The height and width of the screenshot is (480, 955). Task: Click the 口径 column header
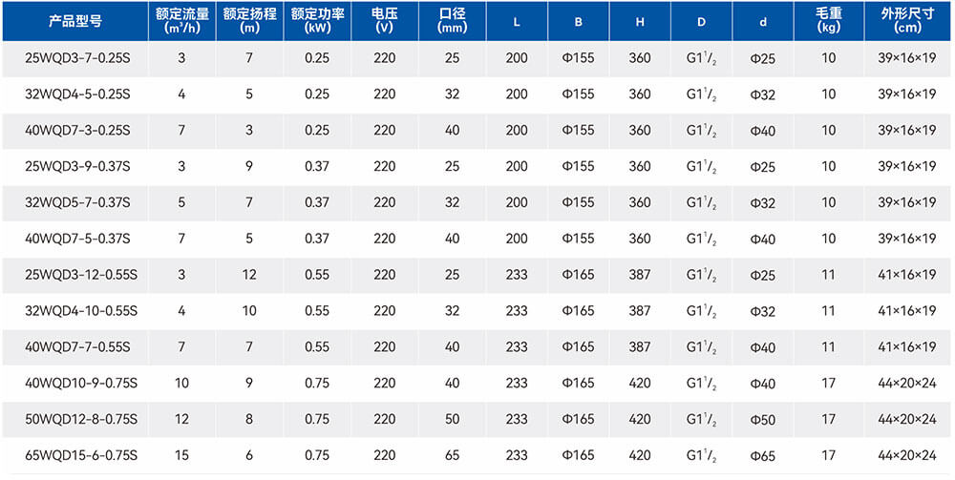(x=452, y=21)
